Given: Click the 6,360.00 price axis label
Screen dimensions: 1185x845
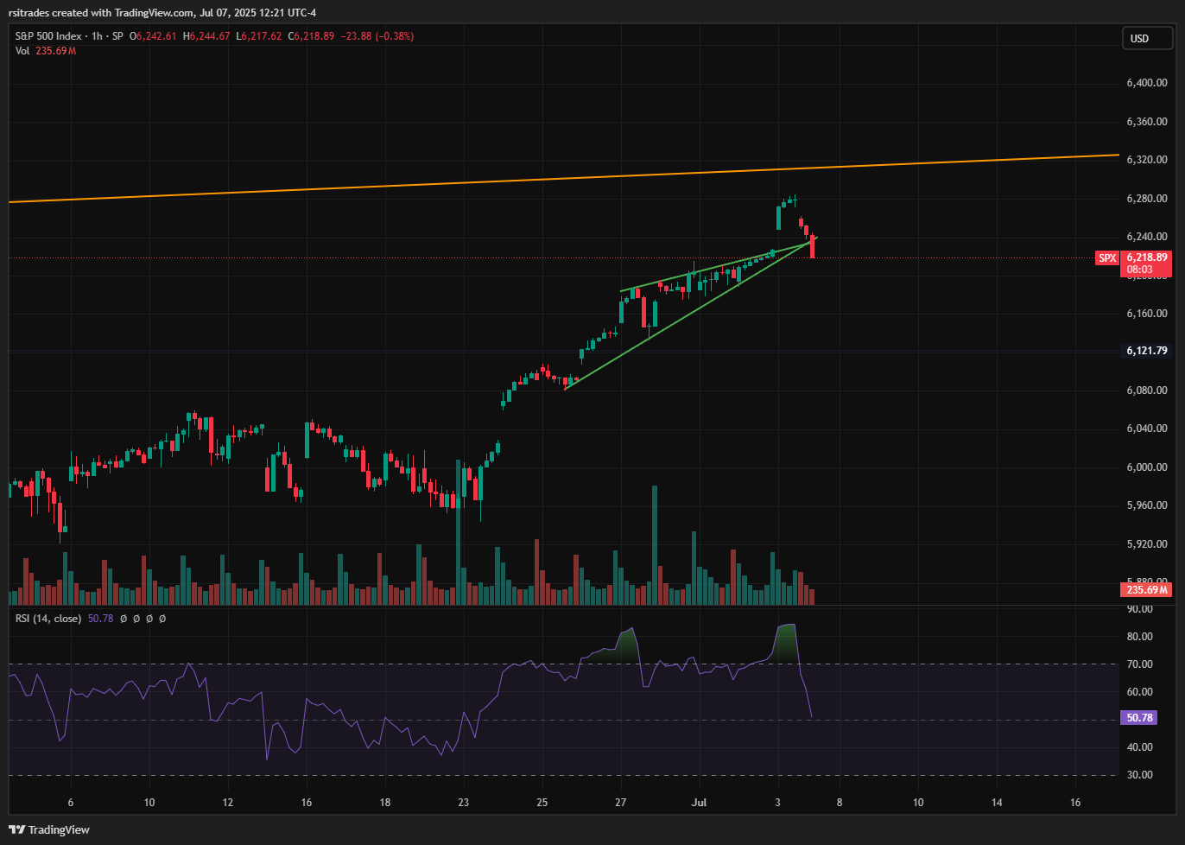Looking at the screenshot, I should 1147,122.
